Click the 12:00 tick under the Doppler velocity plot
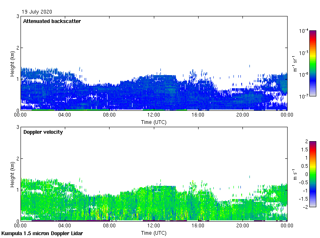This screenshot has height=238, width=320. (153, 226)
